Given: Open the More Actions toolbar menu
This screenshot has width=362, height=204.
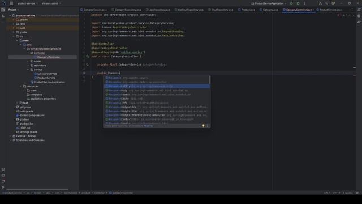Looking at the screenshot, I should (304, 3).
